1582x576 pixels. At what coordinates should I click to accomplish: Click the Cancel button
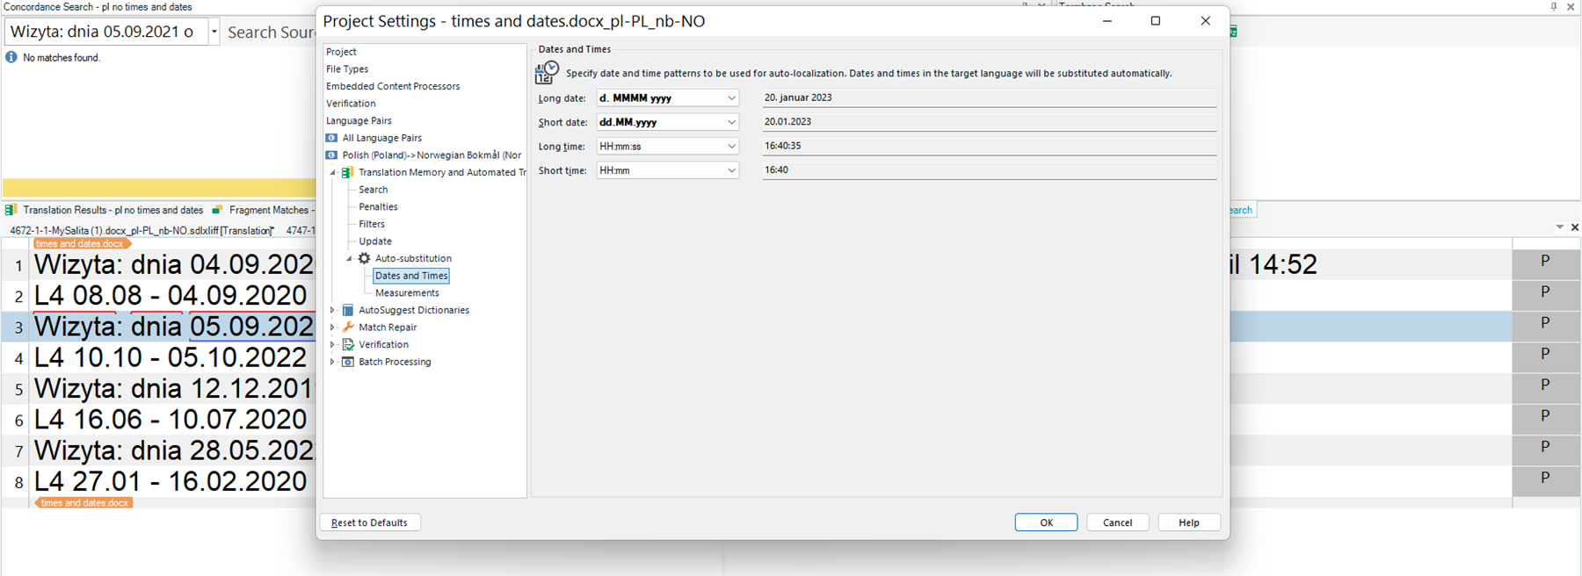pos(1118,522)
